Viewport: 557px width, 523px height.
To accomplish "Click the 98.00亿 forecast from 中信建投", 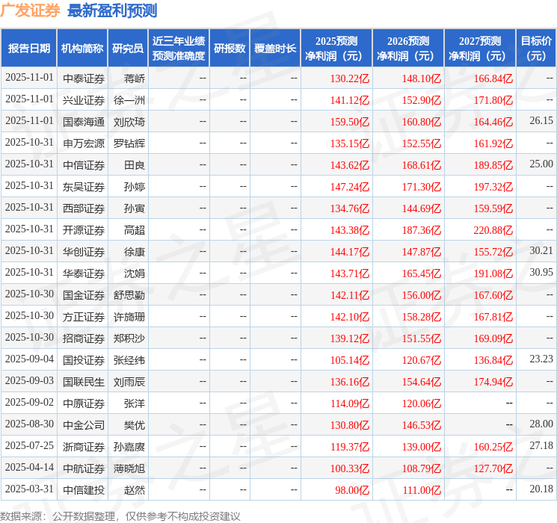I will 353,489.
